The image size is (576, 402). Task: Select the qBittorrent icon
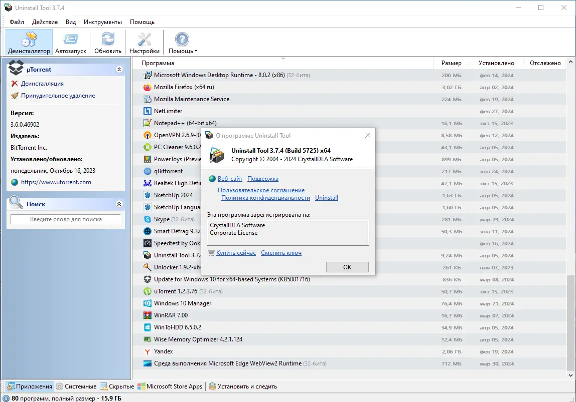tap(148, 171)
